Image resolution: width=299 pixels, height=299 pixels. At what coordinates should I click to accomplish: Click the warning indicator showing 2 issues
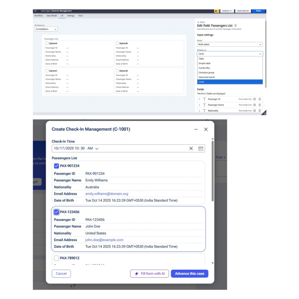(x=216, y=11)
